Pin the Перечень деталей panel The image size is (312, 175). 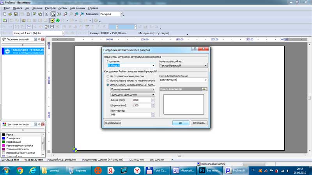39,39
